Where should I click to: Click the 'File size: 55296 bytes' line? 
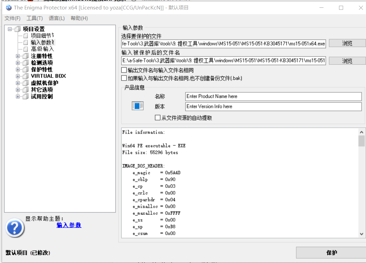tap(150, 152)
